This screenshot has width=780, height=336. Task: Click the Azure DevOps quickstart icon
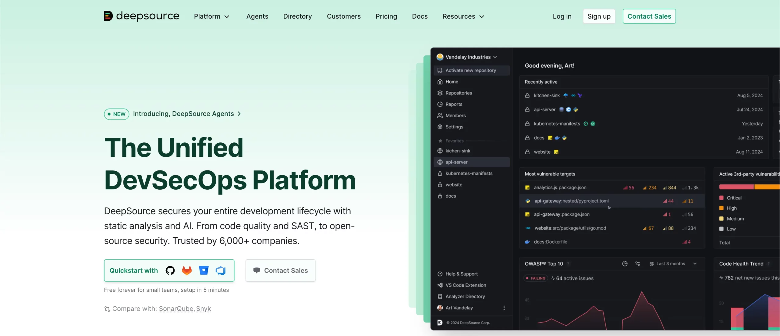(x=221, y=270)
